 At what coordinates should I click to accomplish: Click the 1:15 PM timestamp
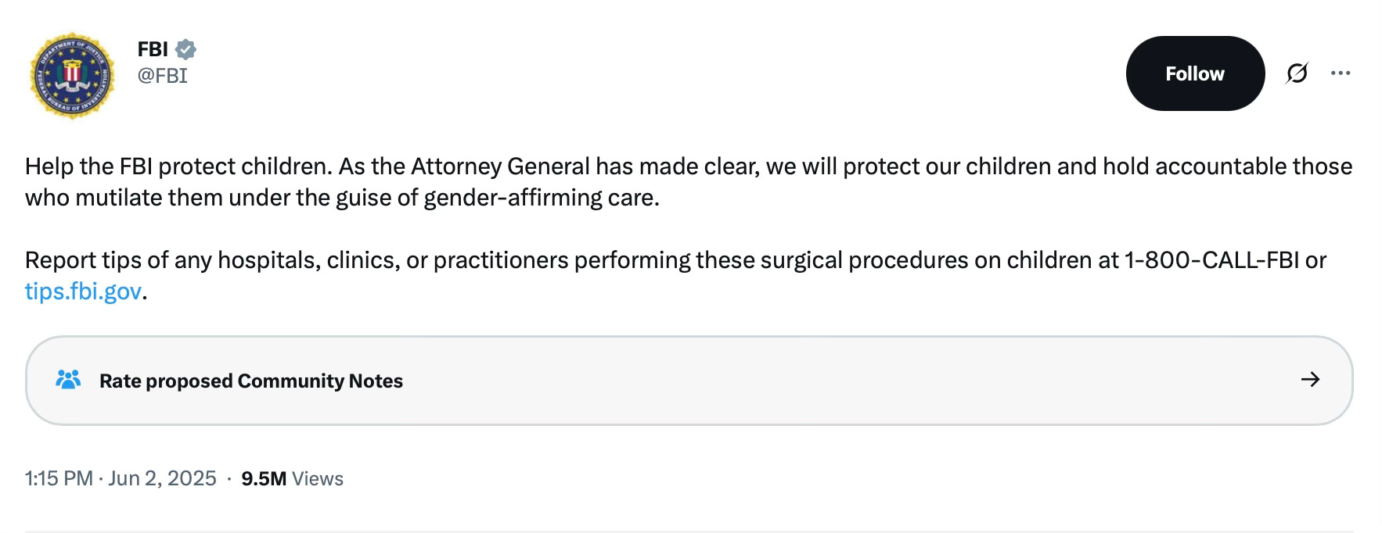click(x=59, y=478)
